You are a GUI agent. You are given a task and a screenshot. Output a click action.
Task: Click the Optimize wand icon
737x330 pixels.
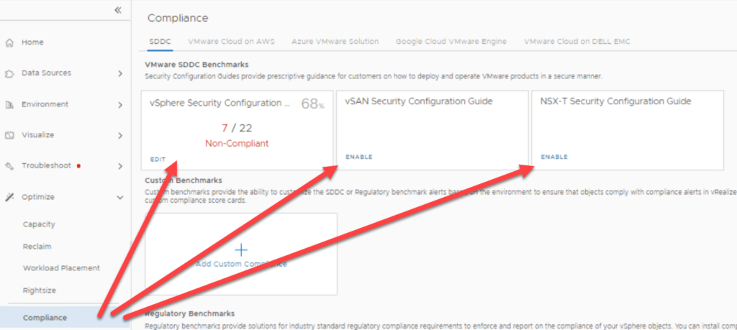(9, 197)
